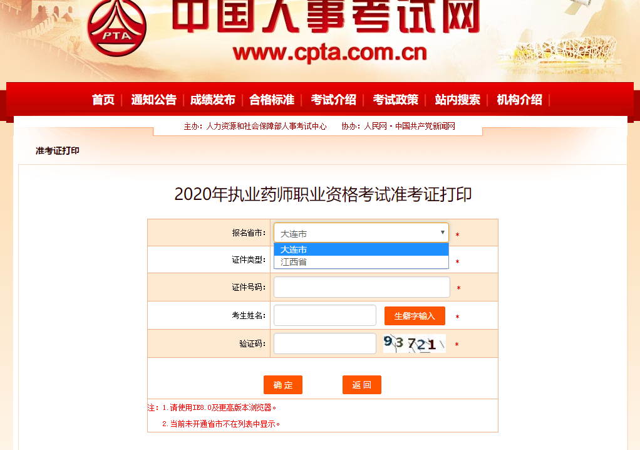Focus the 证件号码 input field
This screenshot has height=450, width=640.
[361, 287]
